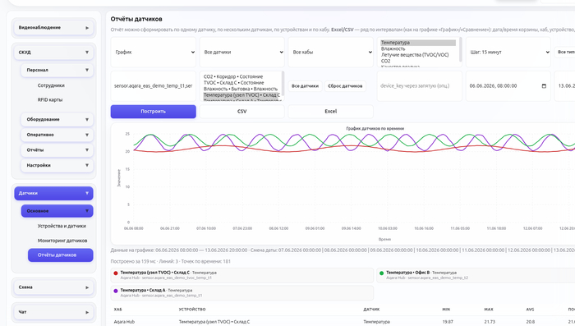Screen dimensions: 575x326
Task: Open Мониторинг датчиков page
Action: coord(62,241)
